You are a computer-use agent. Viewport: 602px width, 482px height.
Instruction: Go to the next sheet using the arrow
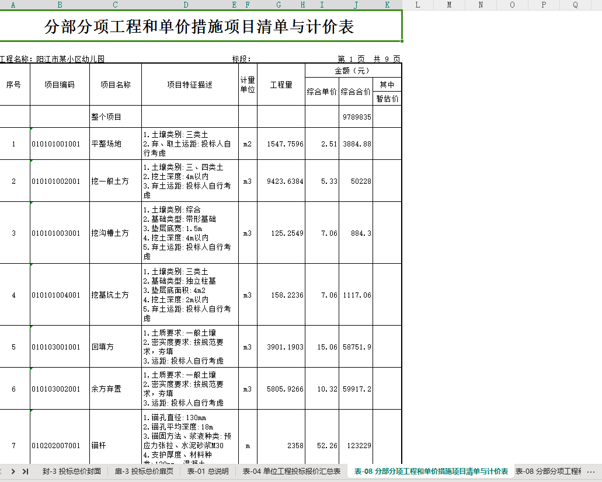pos(13,471)
